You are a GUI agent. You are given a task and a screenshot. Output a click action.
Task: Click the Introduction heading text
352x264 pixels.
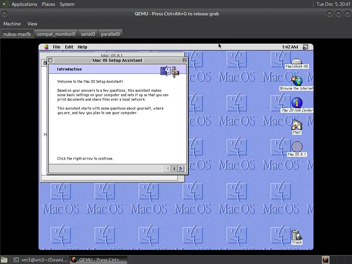click(x=69, y=69)
